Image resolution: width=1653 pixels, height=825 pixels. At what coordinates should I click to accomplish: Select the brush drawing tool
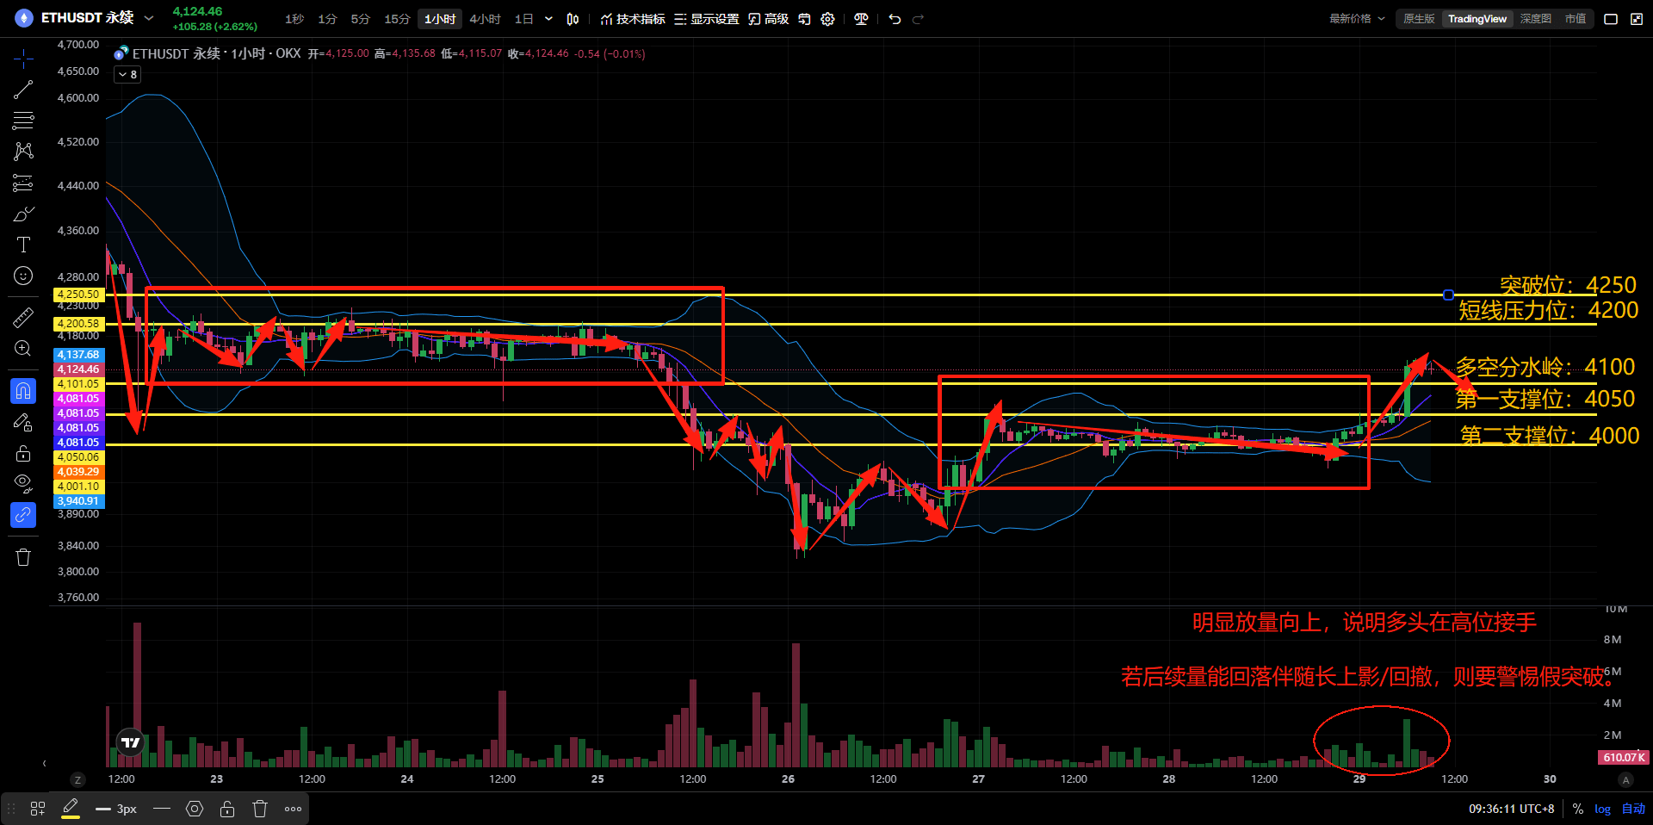(x=23, y=214)
